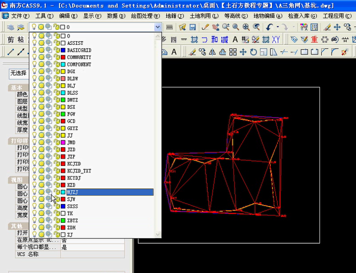The image size is (356, 273).
Task: Undo the last action
Action: [270, 27]
